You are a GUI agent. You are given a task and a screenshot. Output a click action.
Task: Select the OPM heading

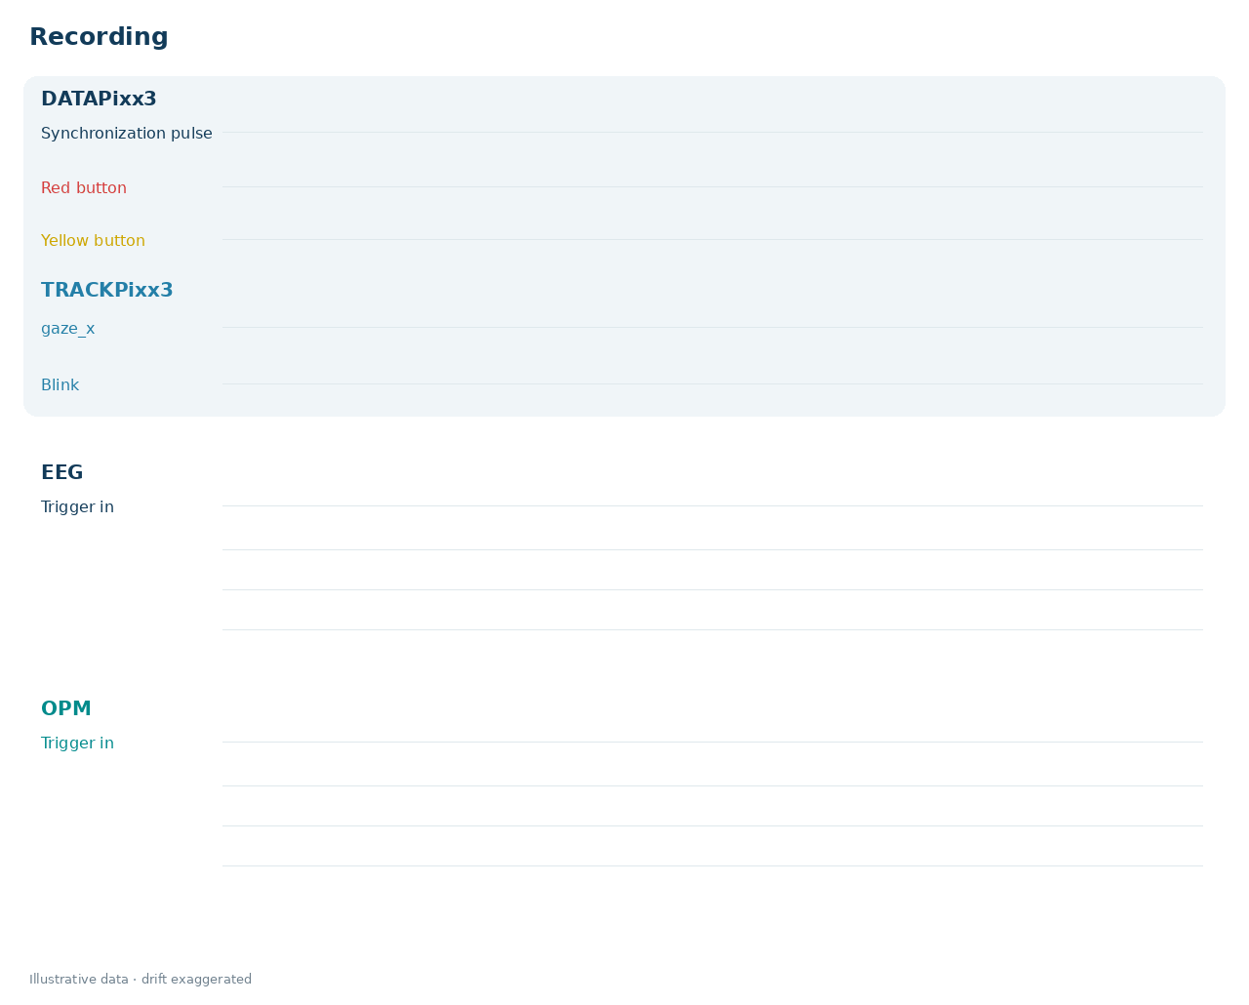(x=66, y=708)
